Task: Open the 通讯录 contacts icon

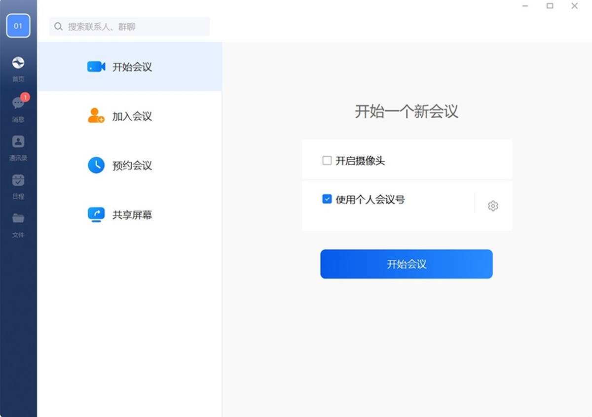Action: click(x=18, y=142)
